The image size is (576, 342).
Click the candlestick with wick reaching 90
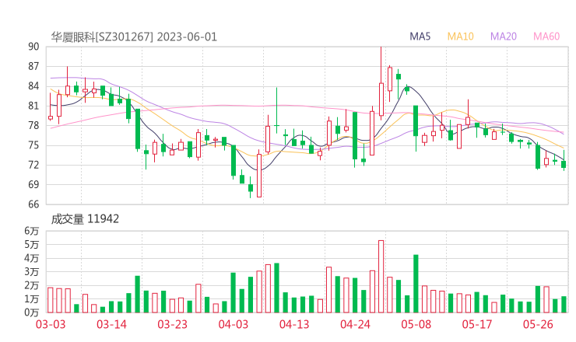click(x=381, y=84)
